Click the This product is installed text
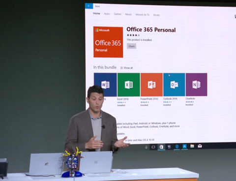 pyautogui.click(x=139, y=40)
